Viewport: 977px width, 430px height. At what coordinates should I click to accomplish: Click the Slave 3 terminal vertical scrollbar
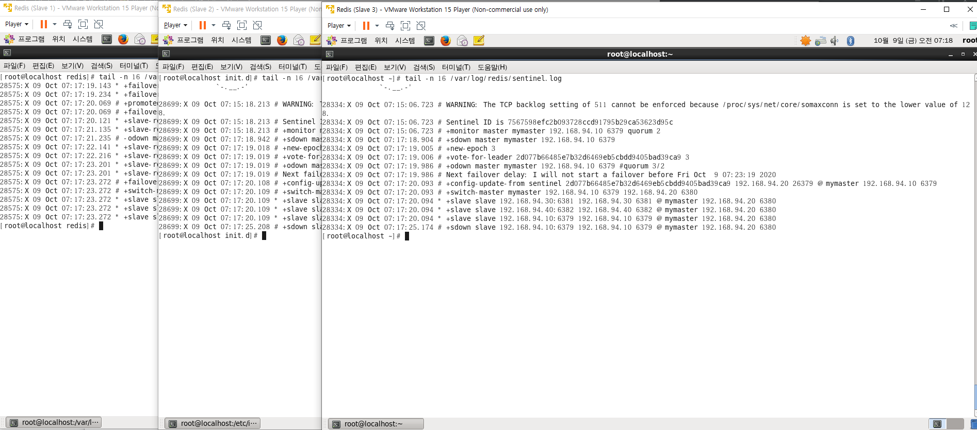[975, 245]
